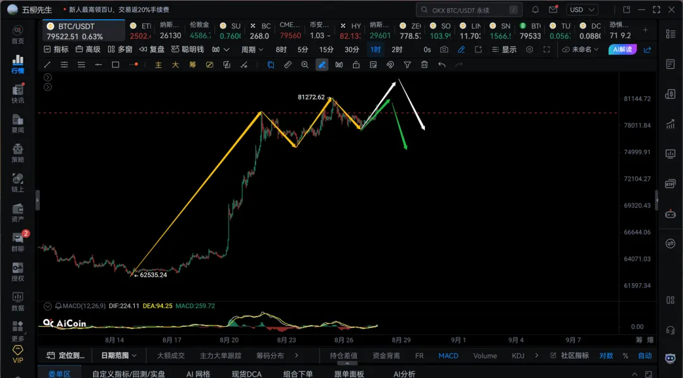Toggle the 筹 chip distribution button
Viewport: 683px width, 378px height.
192,65
